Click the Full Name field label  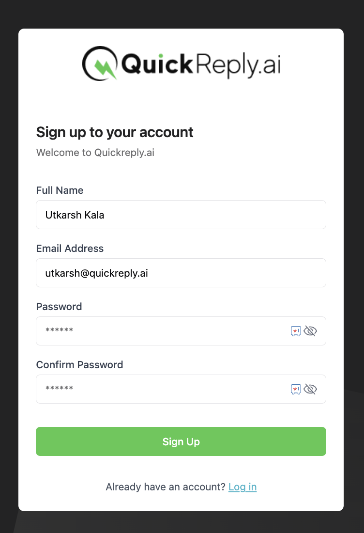click(x=60, y=190)
